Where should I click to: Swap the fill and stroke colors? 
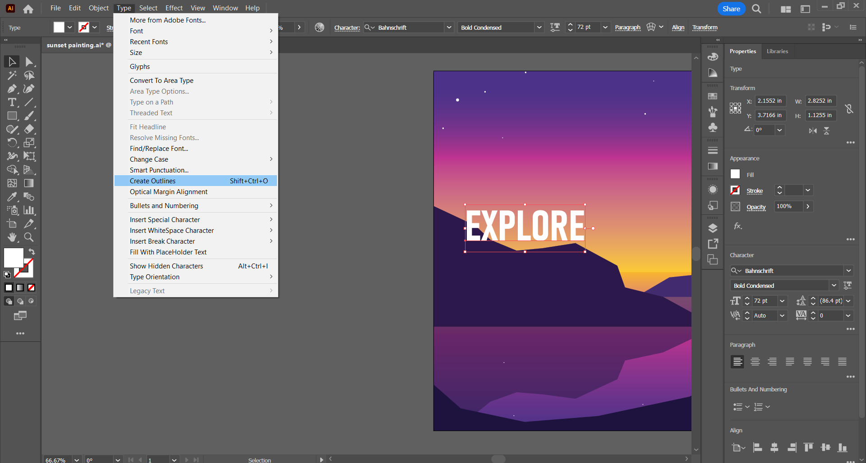pyautogui.click(x=32, y=252)
